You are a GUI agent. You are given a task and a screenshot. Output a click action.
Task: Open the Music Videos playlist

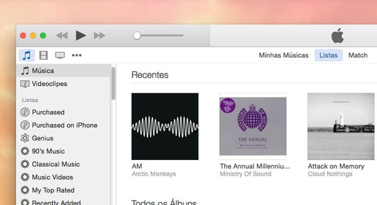point(64,177)
